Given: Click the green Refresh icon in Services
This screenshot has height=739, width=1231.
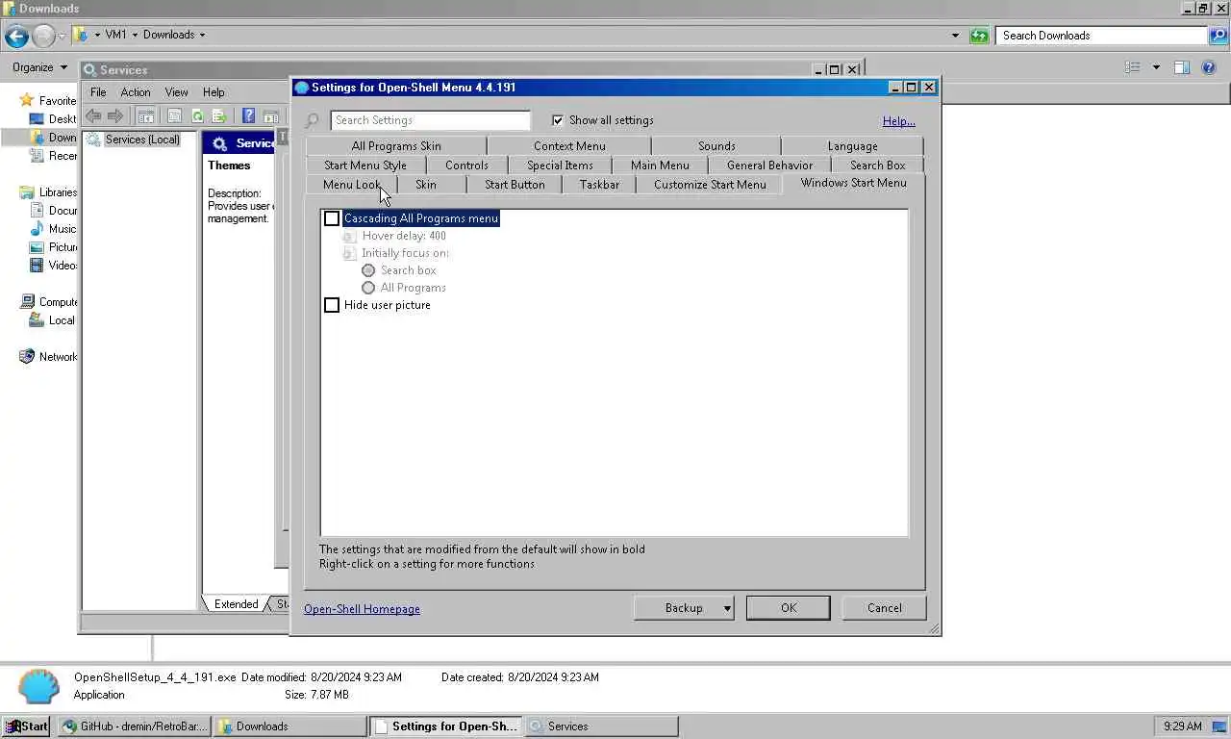Looking at the screenshot, I should 197,115.
